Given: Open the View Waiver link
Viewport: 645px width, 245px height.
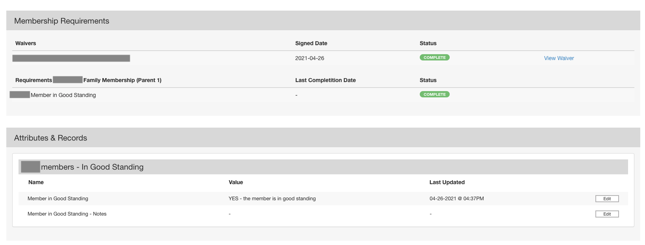Looking at the screenshot, I should click(559, 58).
